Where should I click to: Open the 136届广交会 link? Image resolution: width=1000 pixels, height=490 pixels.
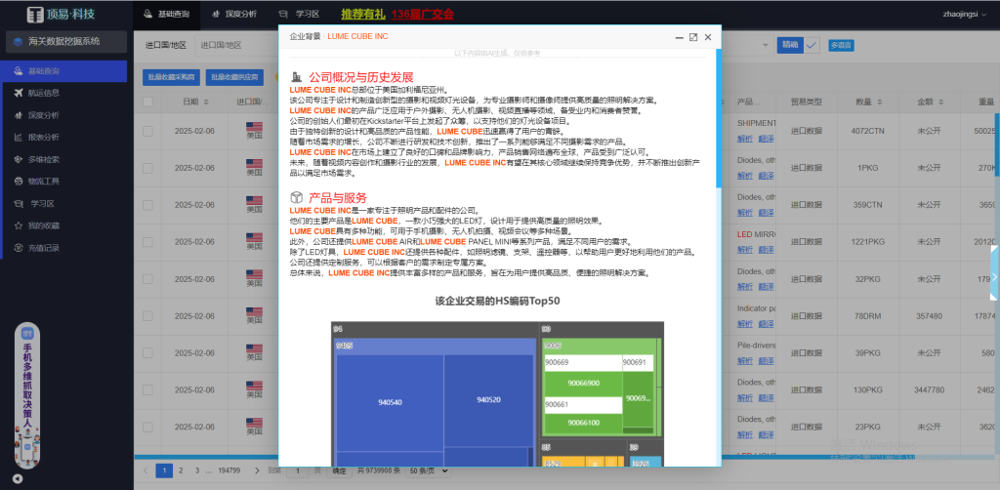click(x=421, y=15)
